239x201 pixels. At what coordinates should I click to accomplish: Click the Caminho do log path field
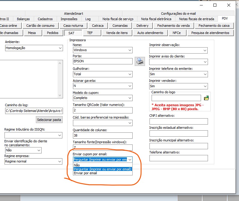[x=34, y=111]
